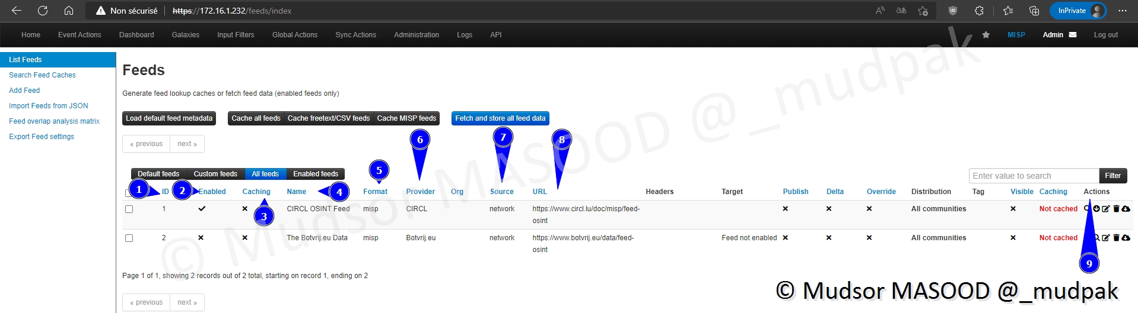Viewport: 1138px width, 313px height.
Task: Click Fetch and store all feed data
Action: point(500,118)
